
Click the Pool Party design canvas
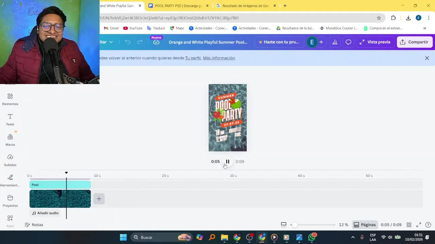[x=228, y=118]
